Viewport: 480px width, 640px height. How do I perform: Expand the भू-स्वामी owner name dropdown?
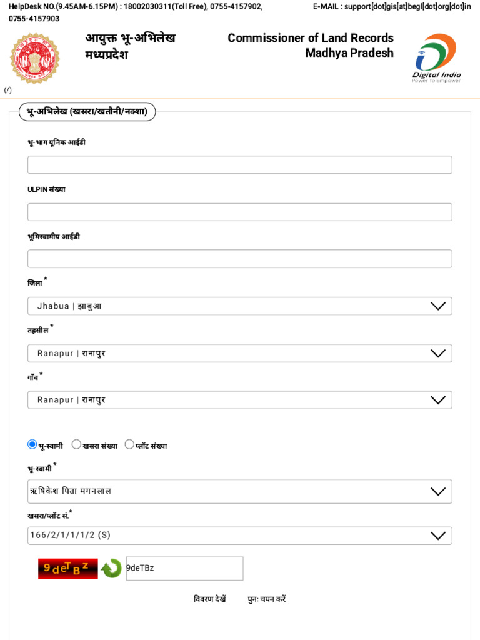(x=239, y=491)
